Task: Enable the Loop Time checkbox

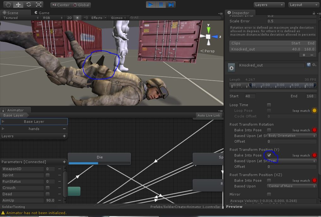Action: (269, 105)
